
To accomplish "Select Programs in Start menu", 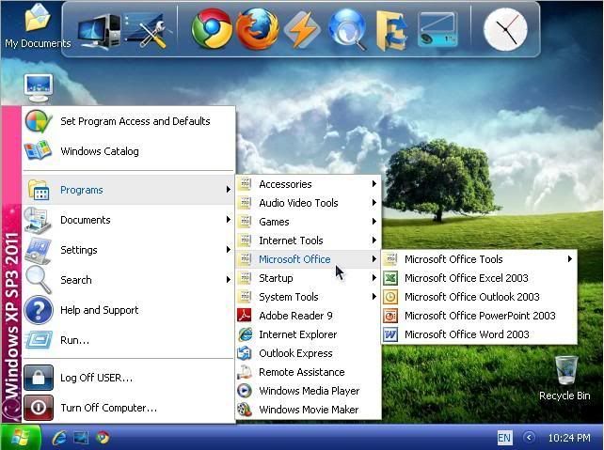I will click(x=128, y=190).
